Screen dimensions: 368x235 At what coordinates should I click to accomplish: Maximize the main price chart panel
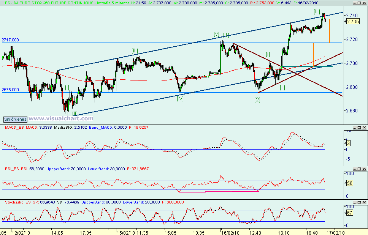[359, 3]
